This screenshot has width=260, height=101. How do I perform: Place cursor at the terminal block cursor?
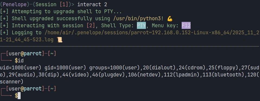pyautogui.click(x=19, y=96)
